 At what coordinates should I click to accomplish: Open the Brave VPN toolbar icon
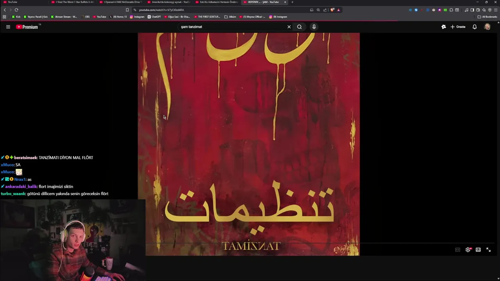pyautogui.click(x=490, y=10)
